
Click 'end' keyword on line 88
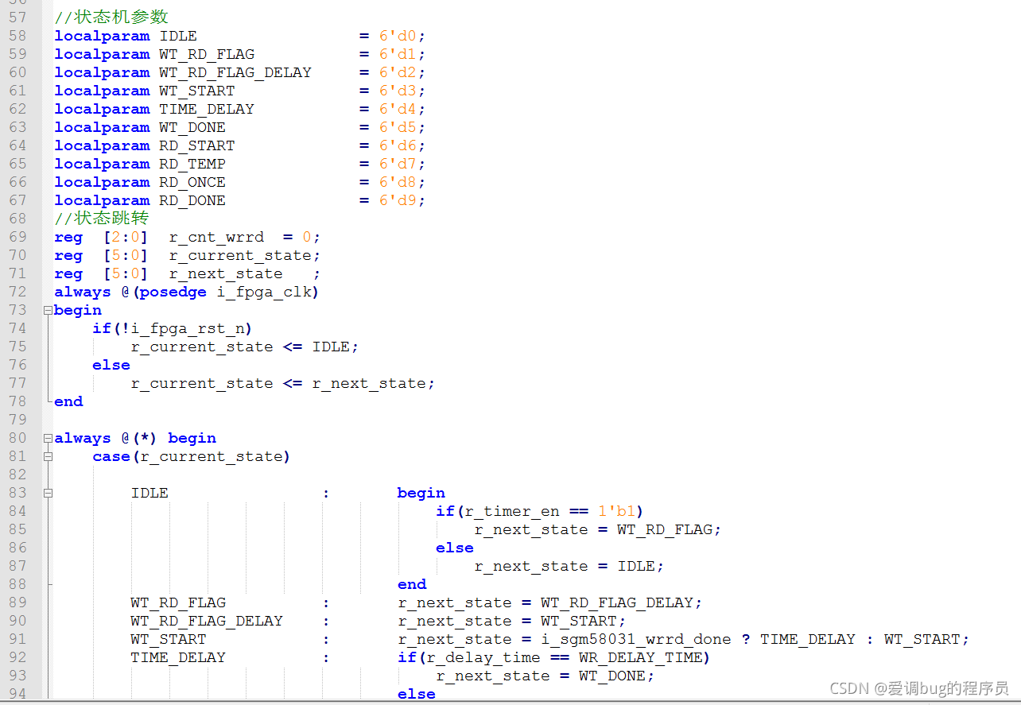[412, 584]
